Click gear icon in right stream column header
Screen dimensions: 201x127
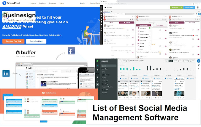point(198,19)
